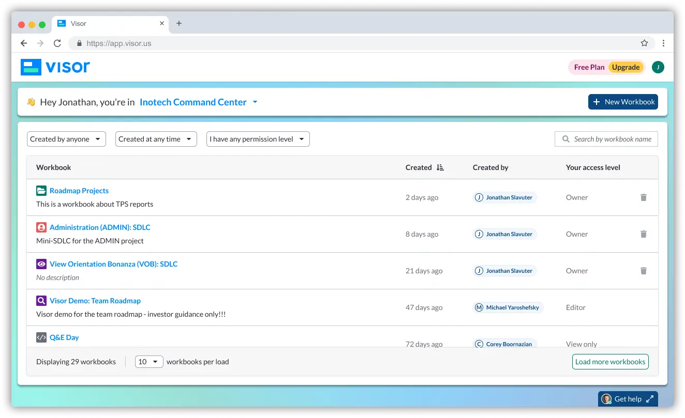The width and height of the screenshot is (685, 418).
Task: Click the search magnifier icon
Action: (x=566, y=139)
